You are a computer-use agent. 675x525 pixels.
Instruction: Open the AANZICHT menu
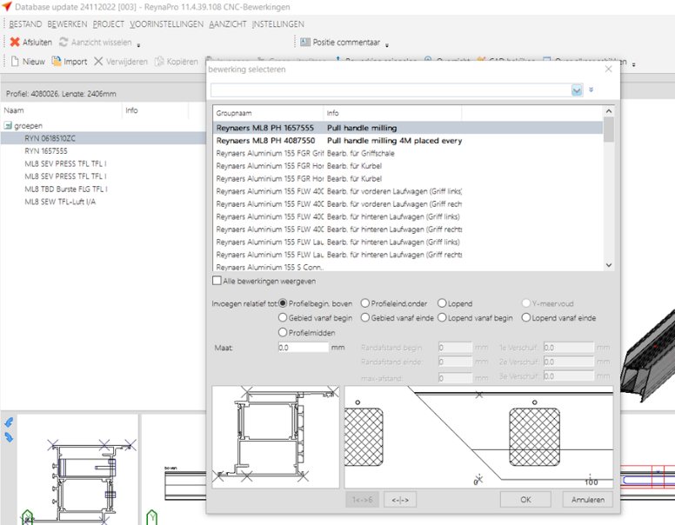click(x=228, y=24)
